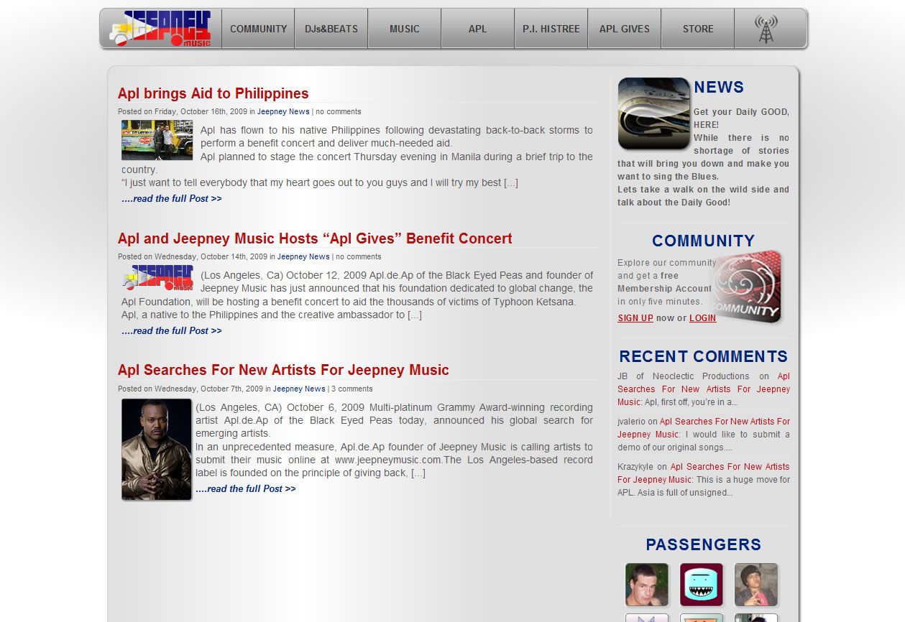
Task: Click Apl portrait thumbnail in third post
Action: (157, 450)
